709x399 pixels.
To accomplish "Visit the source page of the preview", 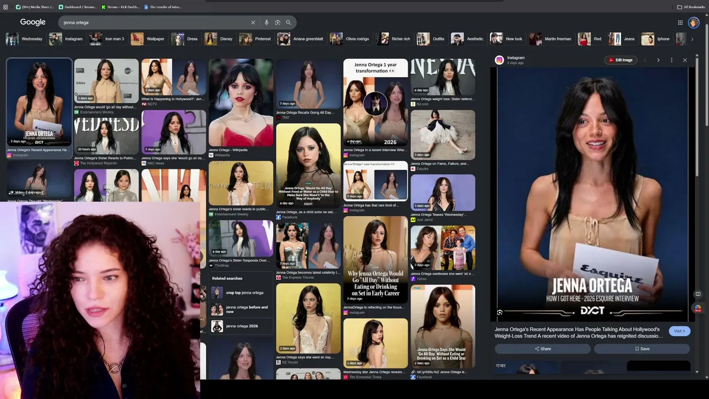I will (x=679, y=331).
